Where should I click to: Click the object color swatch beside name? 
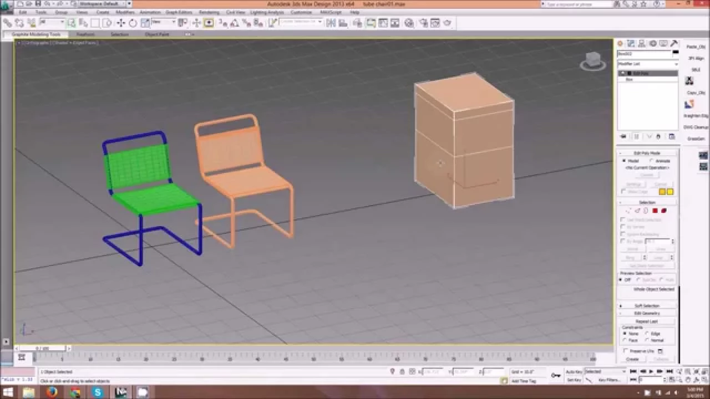tap(675, 52)
